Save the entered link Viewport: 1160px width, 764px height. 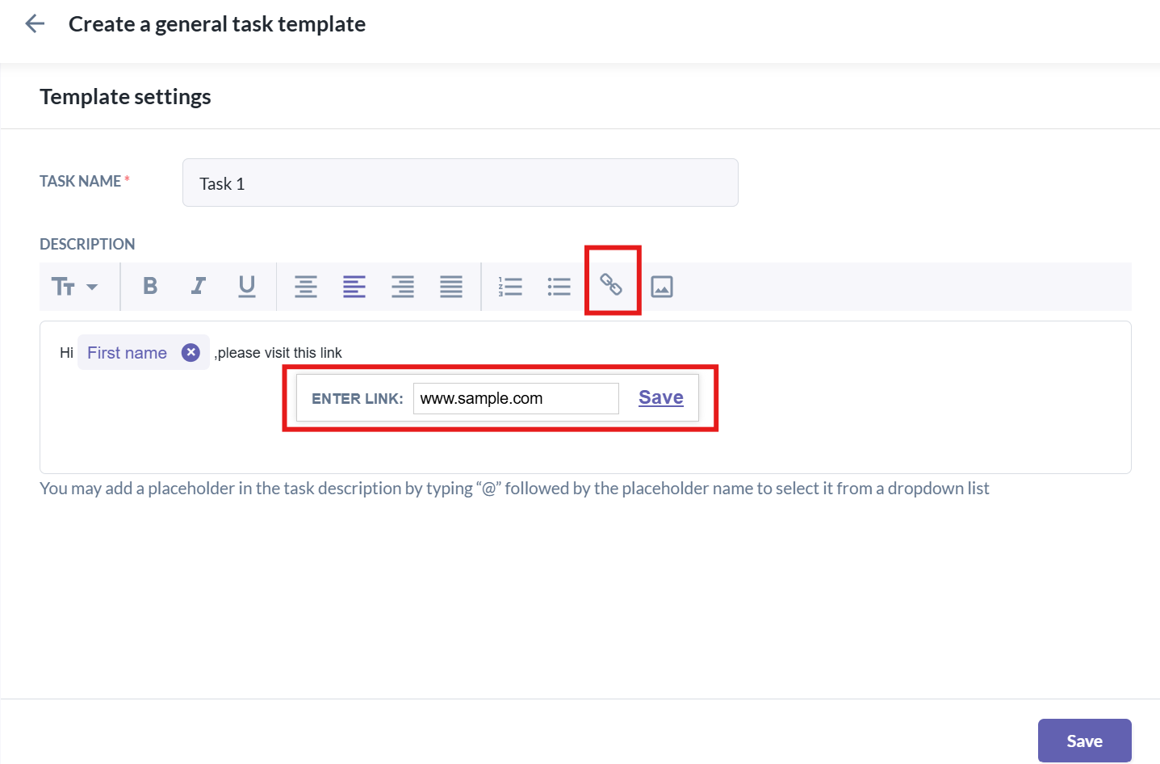point(661,397)
